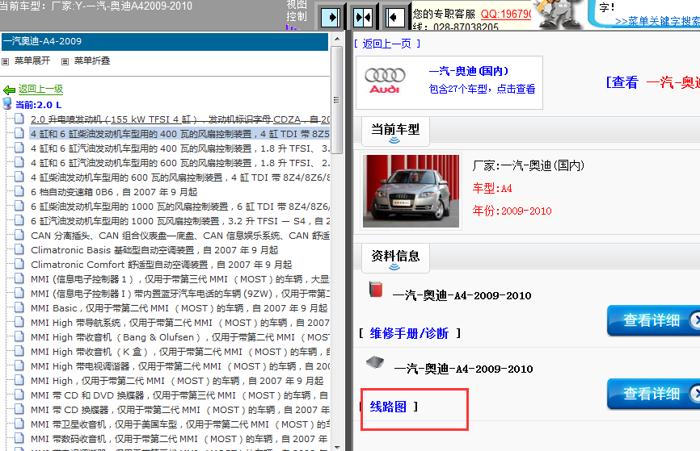Click the document icon for 6 档自动变速箱 0B6
The width and height of the screenshot is (700, 451).
(19, 191)
